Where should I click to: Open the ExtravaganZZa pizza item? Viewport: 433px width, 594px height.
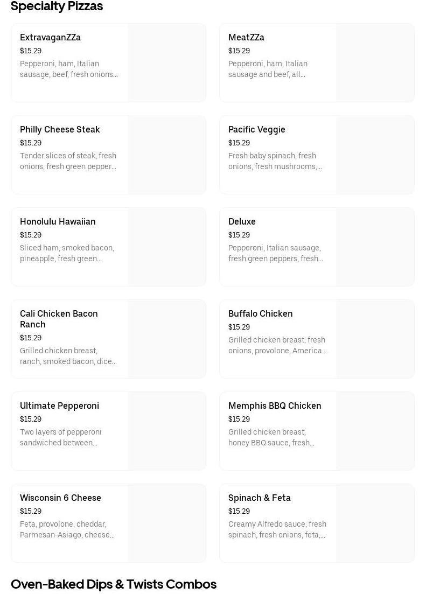point(50,38)
